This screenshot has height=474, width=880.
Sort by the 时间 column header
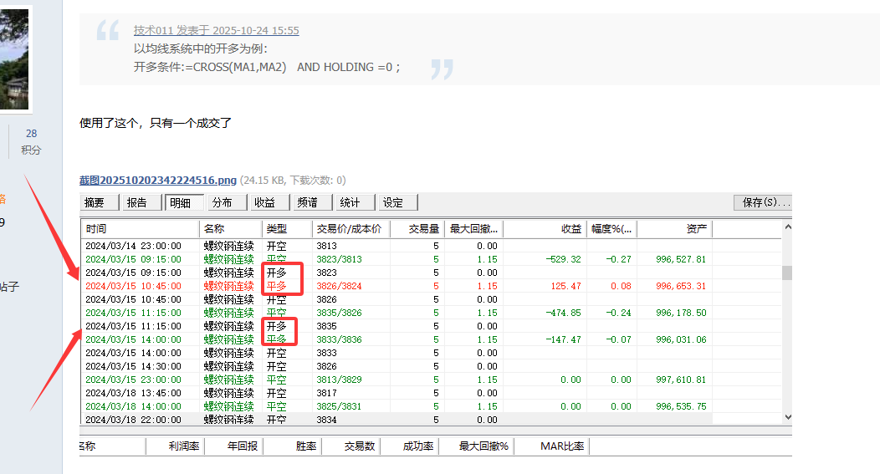coord(140,229)
